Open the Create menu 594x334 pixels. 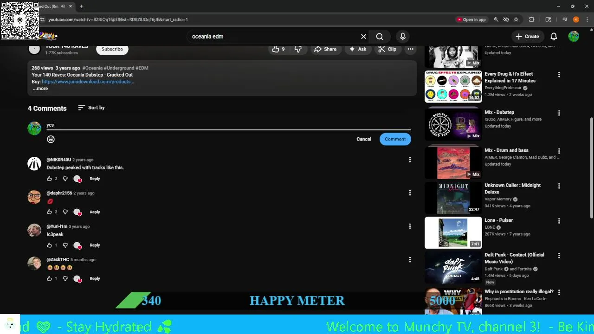527,37
